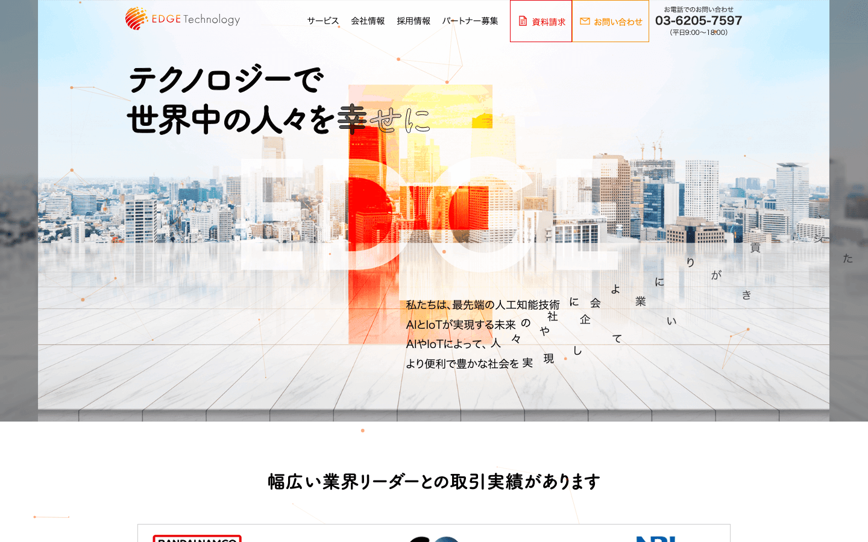The height and width of the screenshot is (542, 868).
Task: Click the hero text 世界中の人々を幸せに
Action: [x=279, y=119]
